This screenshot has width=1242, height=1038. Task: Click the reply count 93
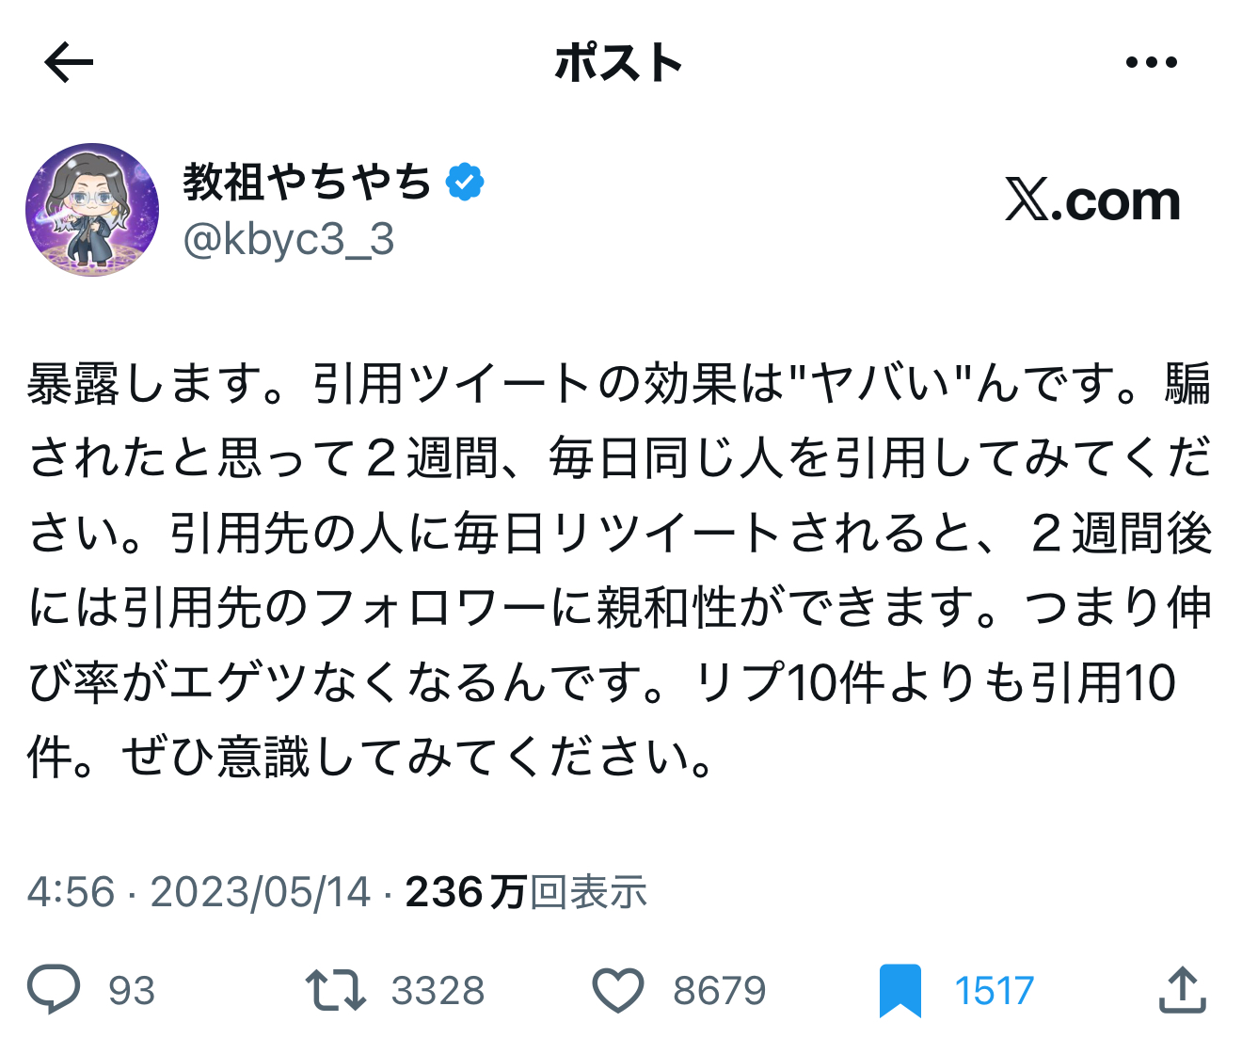pos(132,991)
